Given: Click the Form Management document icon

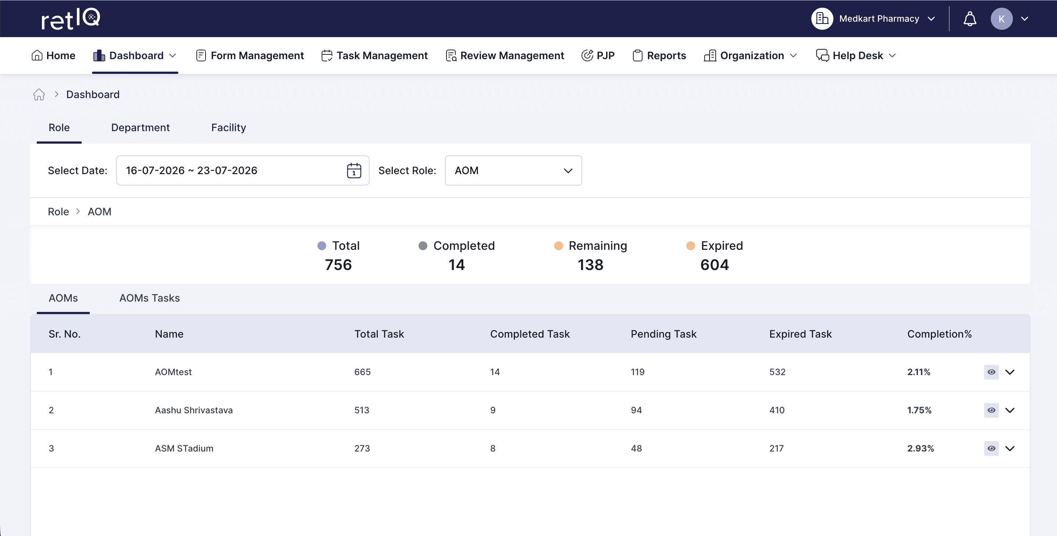Looking at the screenshot, I should tap(201, 55).
